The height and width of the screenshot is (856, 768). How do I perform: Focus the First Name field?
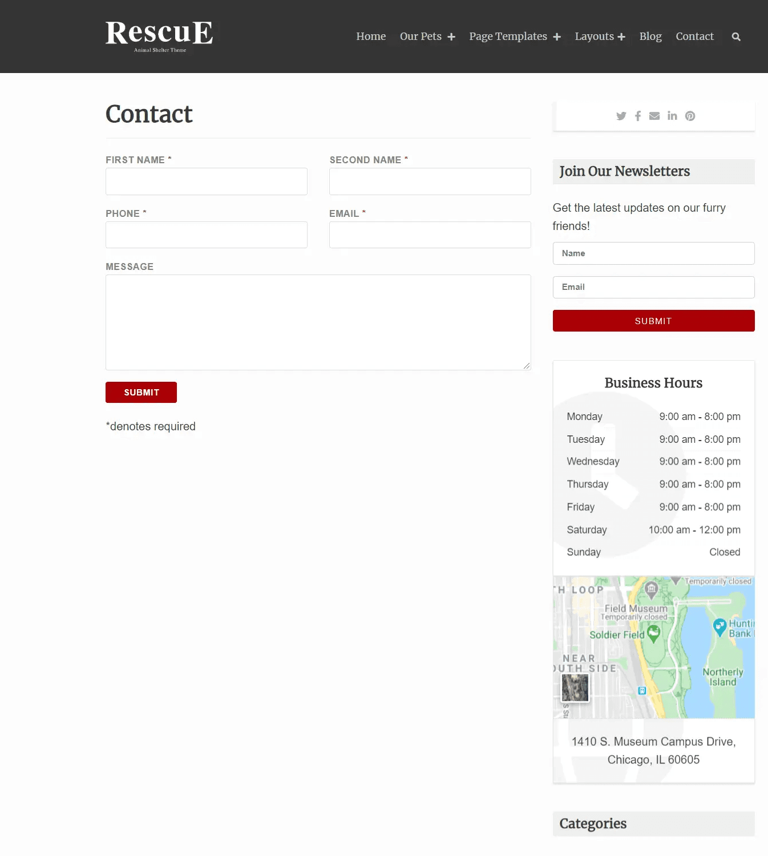pos(207,181)
